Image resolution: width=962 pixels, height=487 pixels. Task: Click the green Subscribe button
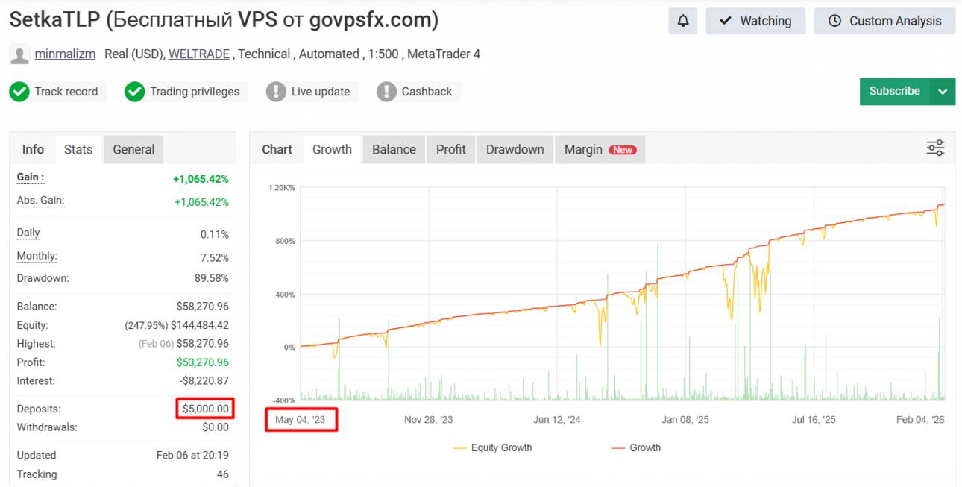point(894,92)
